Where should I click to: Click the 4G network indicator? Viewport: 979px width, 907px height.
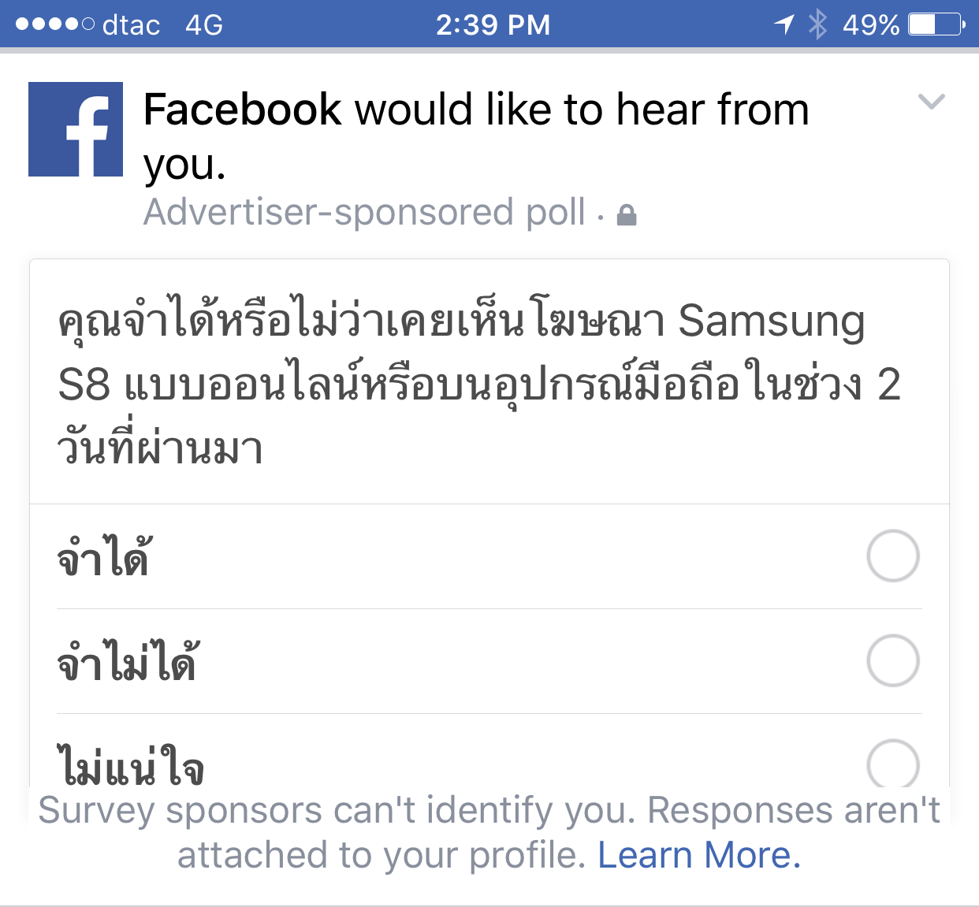202,24
